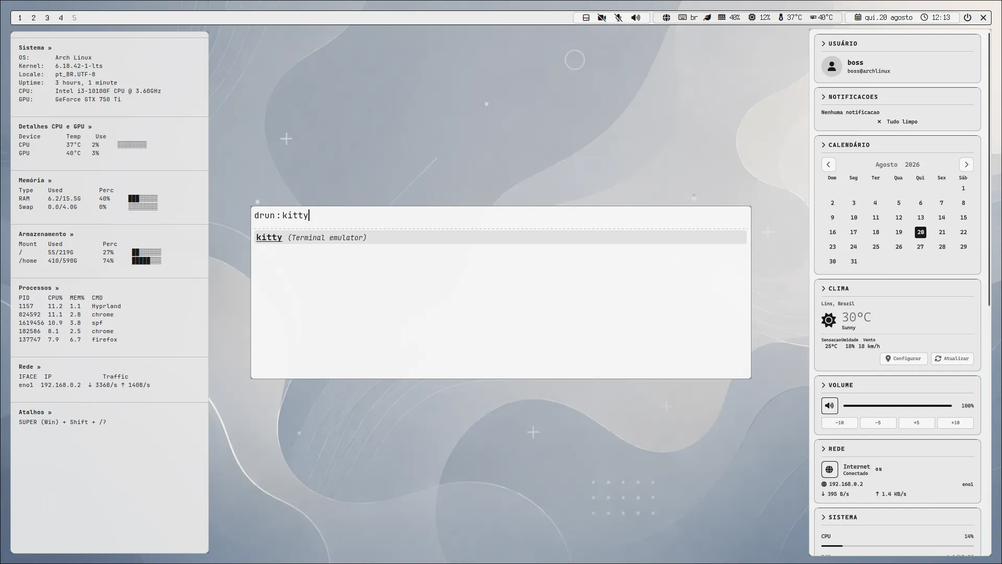
Task: Click the Sistema » heading in left panel
Action: [35, 48]
